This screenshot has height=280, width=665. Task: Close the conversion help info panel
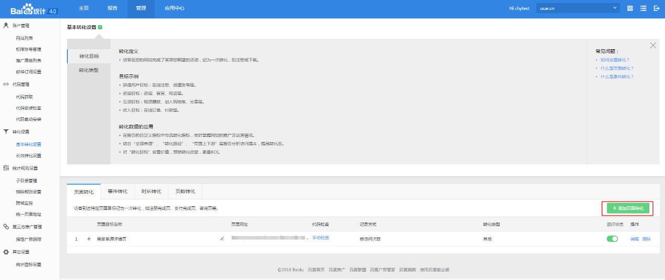(x=652, y=46)
